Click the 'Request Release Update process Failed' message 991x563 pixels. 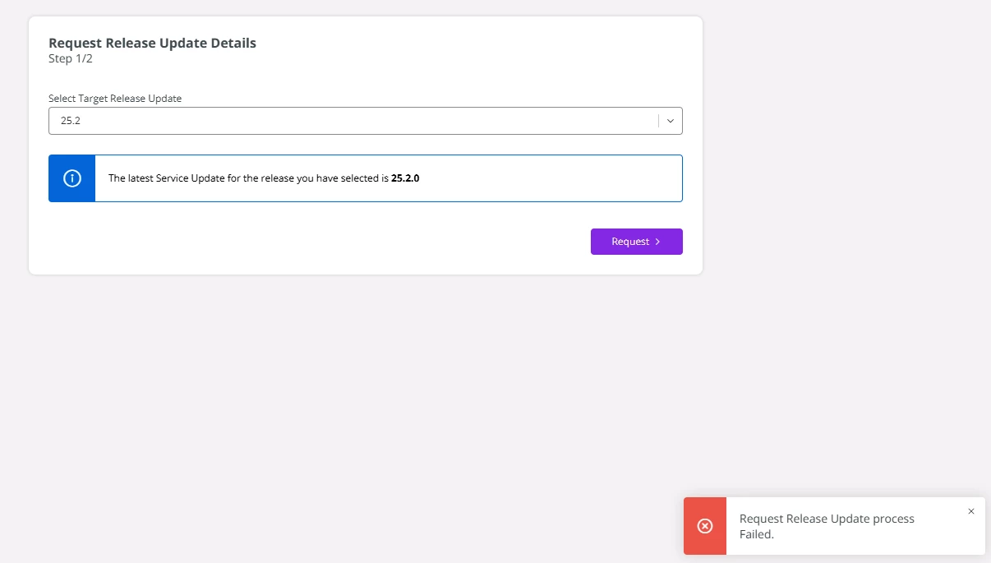pos(826,519)
